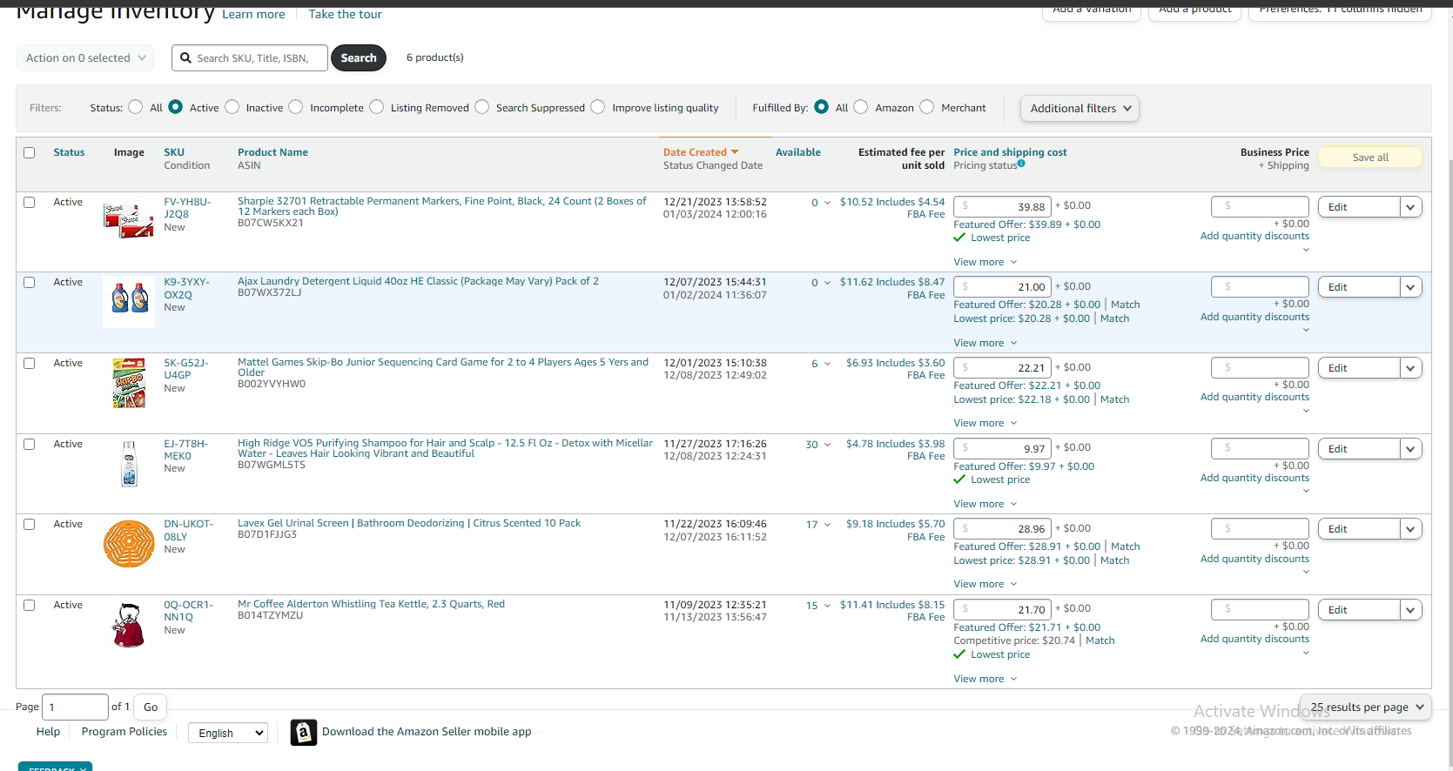This screenshot has width=1453, height=771.
Task: Sort by the Status column header
Action: click(x=69, y=152)
